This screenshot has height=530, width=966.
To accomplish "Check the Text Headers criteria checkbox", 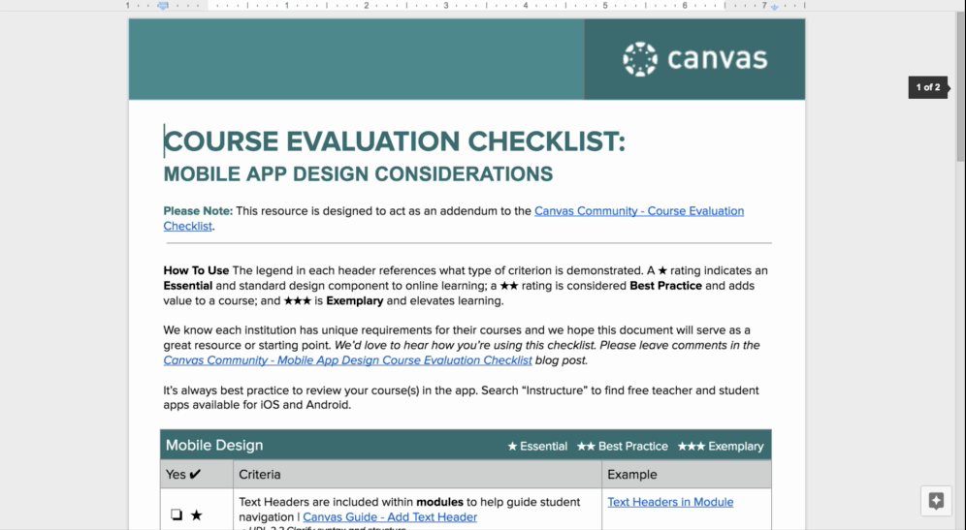I will 177,515.
